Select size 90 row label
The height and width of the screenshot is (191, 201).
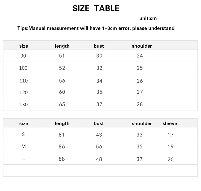(x=23, y=56)
